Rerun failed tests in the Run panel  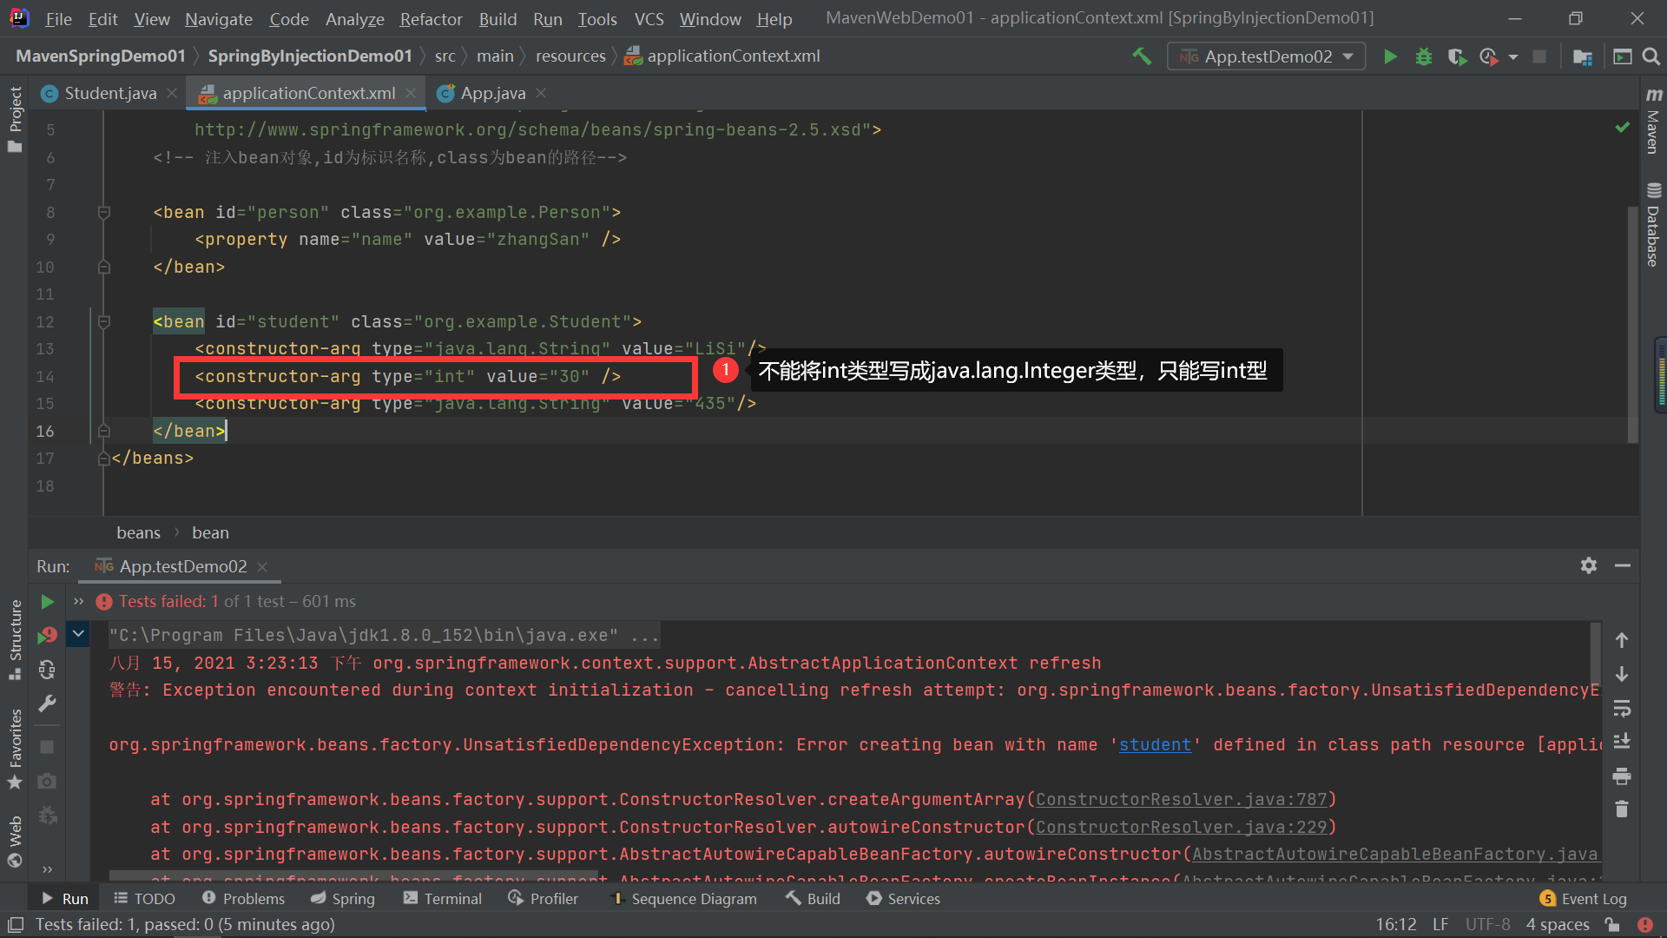click(47, 636)
